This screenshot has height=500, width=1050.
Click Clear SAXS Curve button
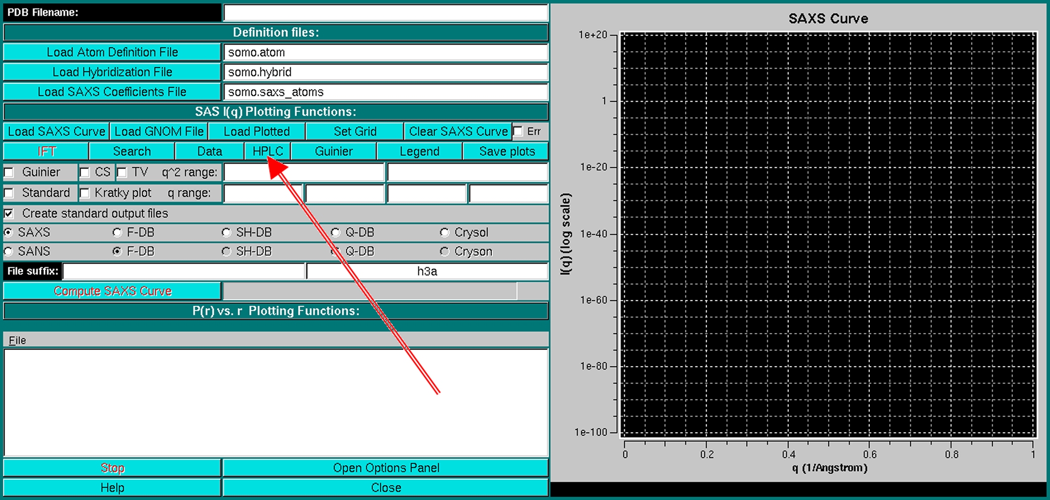(458, 132)
